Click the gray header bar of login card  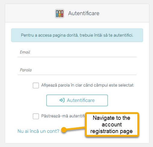[x=77, y=13]
